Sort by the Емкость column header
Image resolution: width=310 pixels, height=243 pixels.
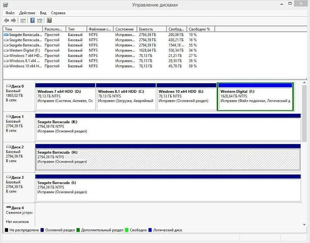pyautogui.click(x=152, y=29)
